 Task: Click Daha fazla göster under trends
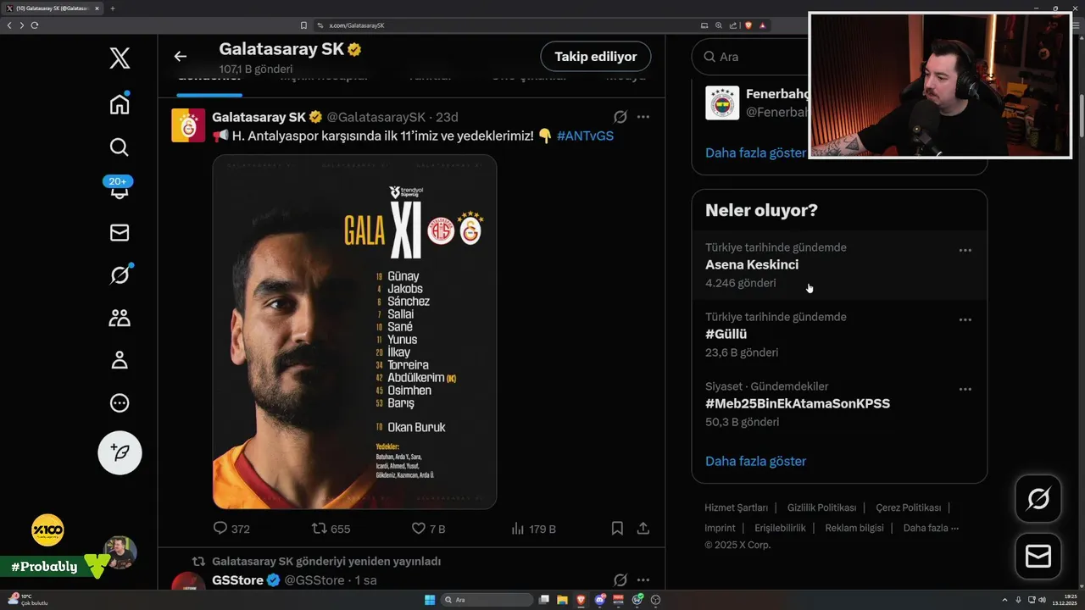pyautogui.click(x=755, y=461)
